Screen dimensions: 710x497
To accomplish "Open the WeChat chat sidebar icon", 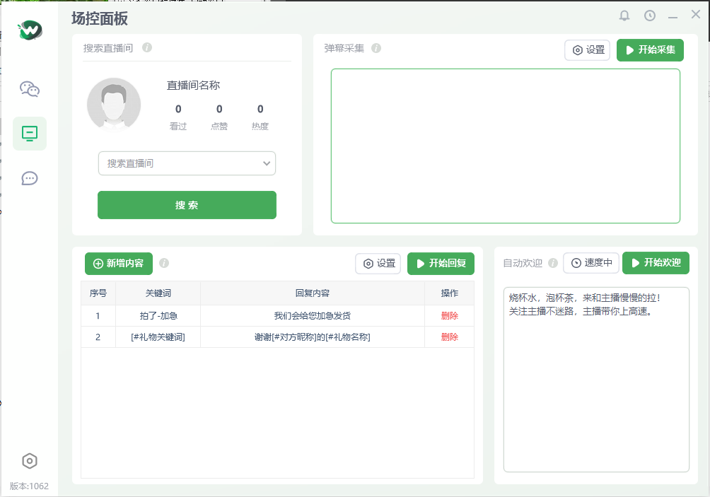I will click(29, 90).
